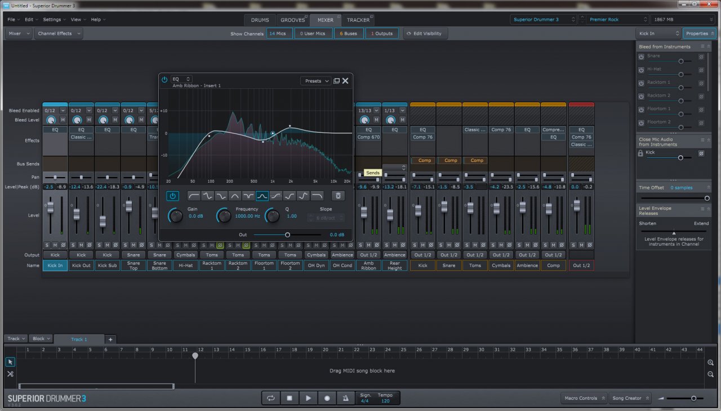Select the low-cut filter shape icon
721x411 pixels.
194,196
